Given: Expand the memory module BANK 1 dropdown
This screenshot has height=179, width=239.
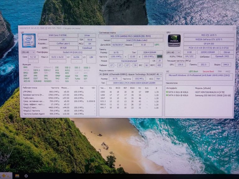Looking at the screenshot, I should (x=131, y=74).
